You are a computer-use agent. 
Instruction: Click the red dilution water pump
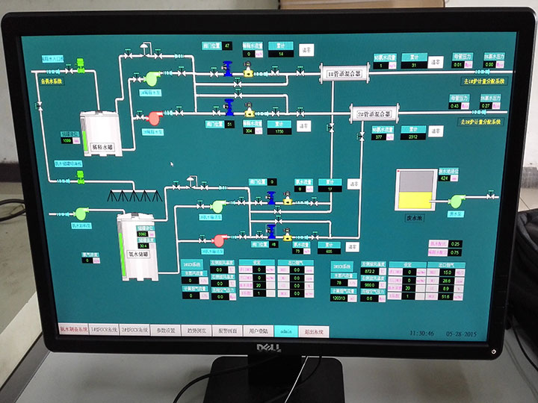pyautogui.click(x=154, y=117)
